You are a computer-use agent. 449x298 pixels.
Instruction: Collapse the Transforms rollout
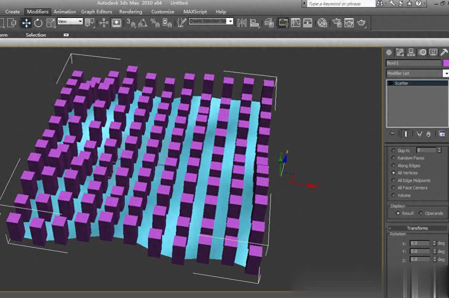[417, 228]
